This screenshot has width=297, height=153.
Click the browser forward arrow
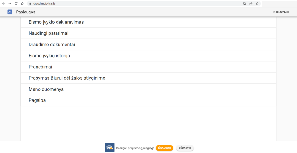(10, 3)
